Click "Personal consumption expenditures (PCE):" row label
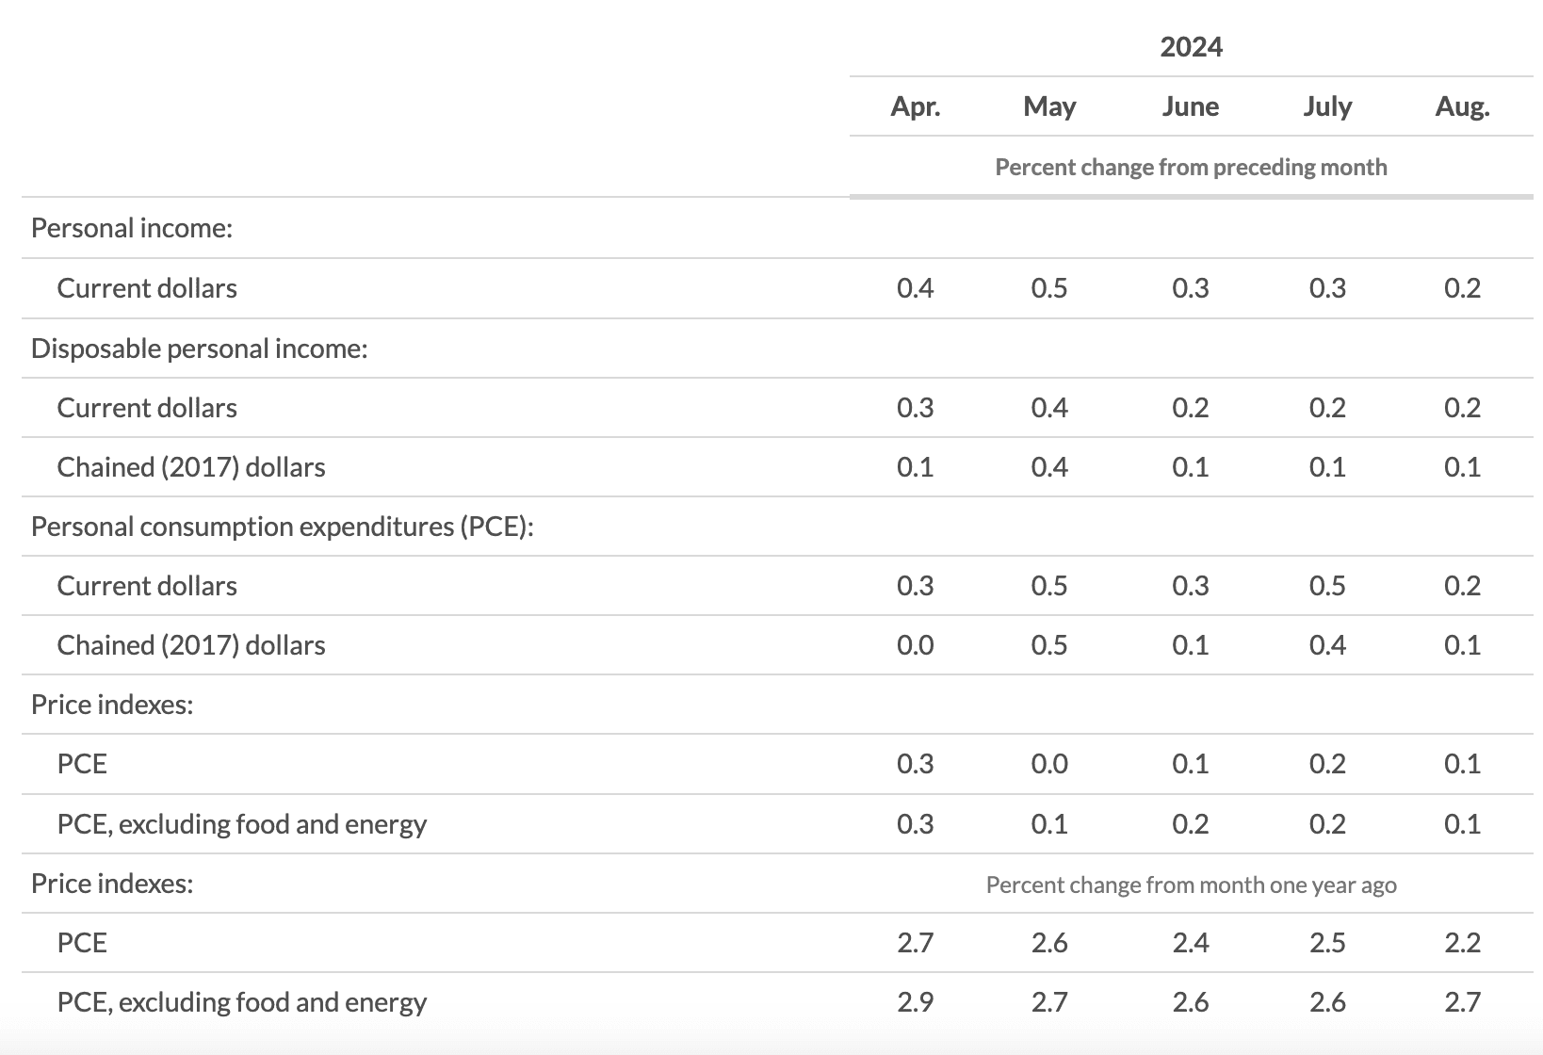 pyautogui.click(x=282, y=527)
